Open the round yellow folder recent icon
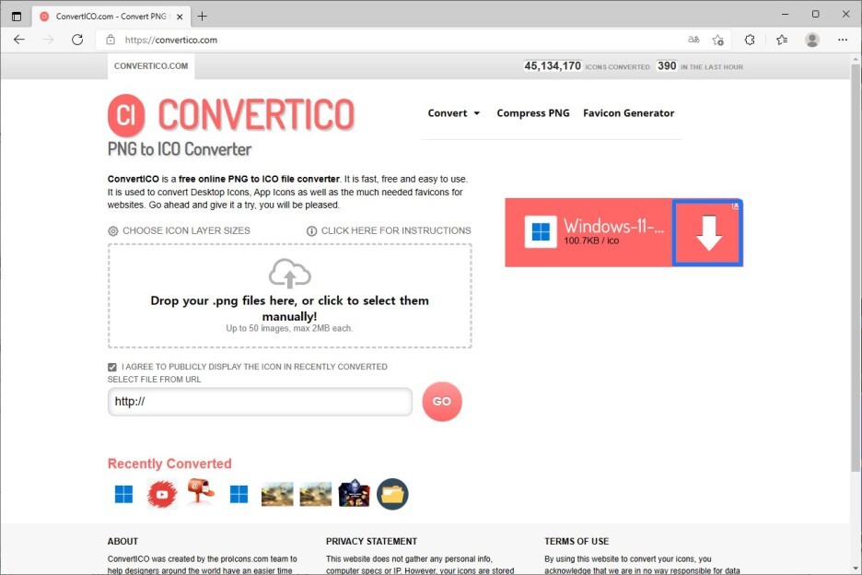Viewport: 862px width, 575px height. 392,494
